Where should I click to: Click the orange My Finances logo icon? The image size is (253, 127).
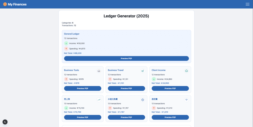tap(5, 4)
